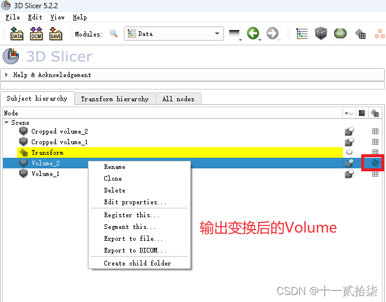Click cube icon beside Cropped volume_2
This screenshot has height=302, width=386.
(x=24, y=131)
